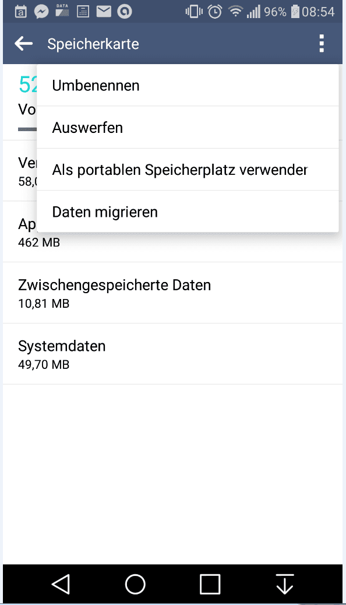This screenshot has width=346, height=605.
Task: Tap the back arrow next to Speicherkarte
Action: tap(23, 44)
